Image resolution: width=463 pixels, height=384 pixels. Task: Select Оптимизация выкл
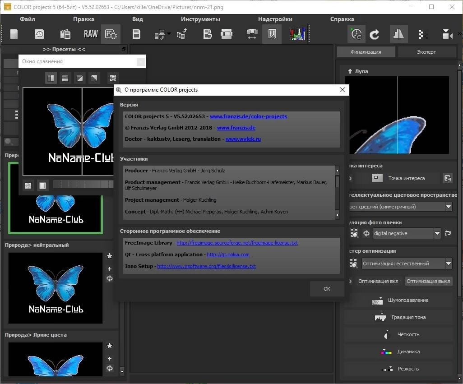point(428,281)
